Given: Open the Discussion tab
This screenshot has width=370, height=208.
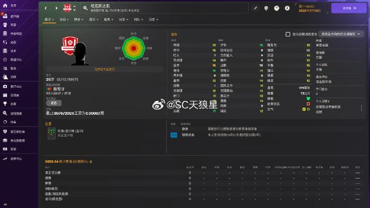Looking at the screenshot, I should coord(124,20).
